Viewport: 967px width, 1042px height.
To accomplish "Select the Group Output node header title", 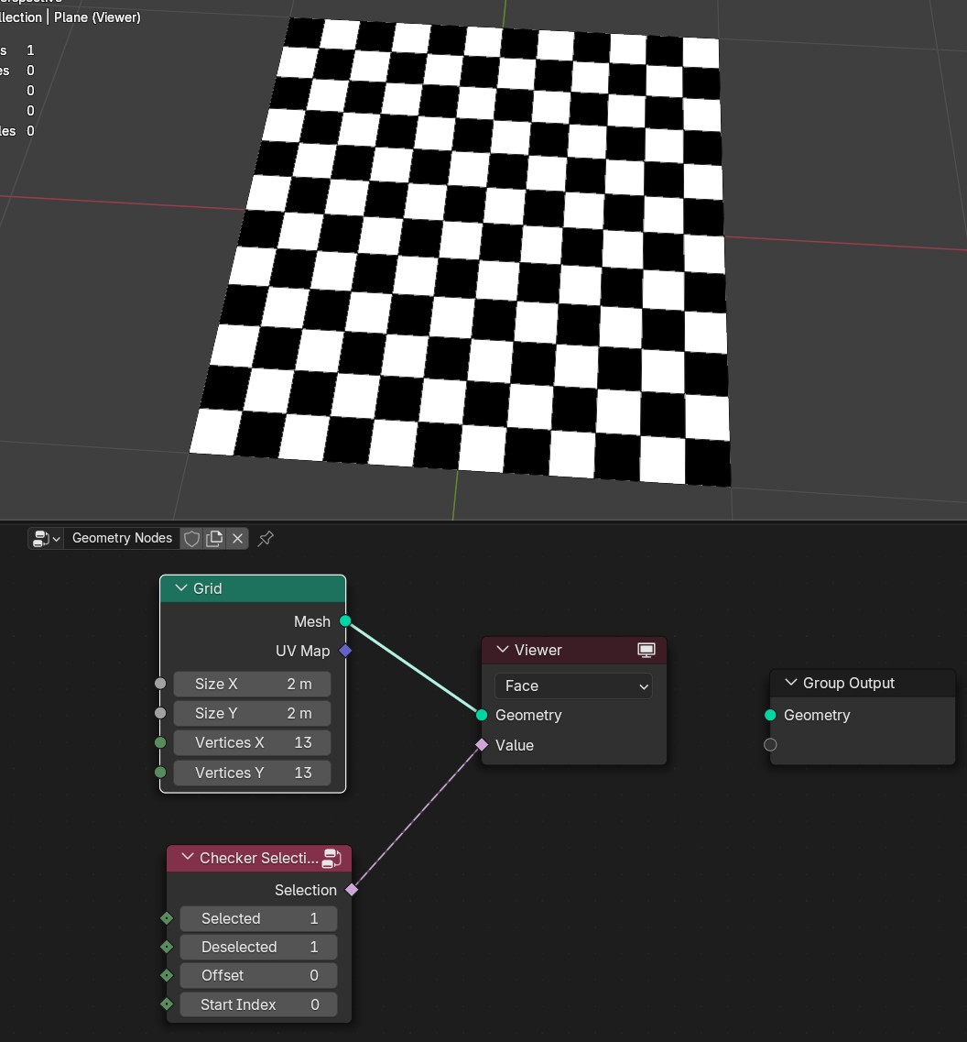I will [x=849, y=683].
